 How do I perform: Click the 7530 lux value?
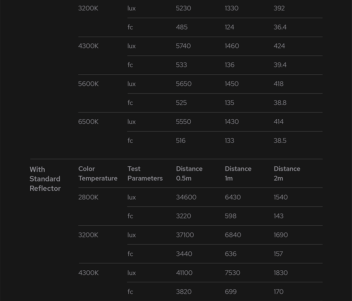tap(232, 273)
